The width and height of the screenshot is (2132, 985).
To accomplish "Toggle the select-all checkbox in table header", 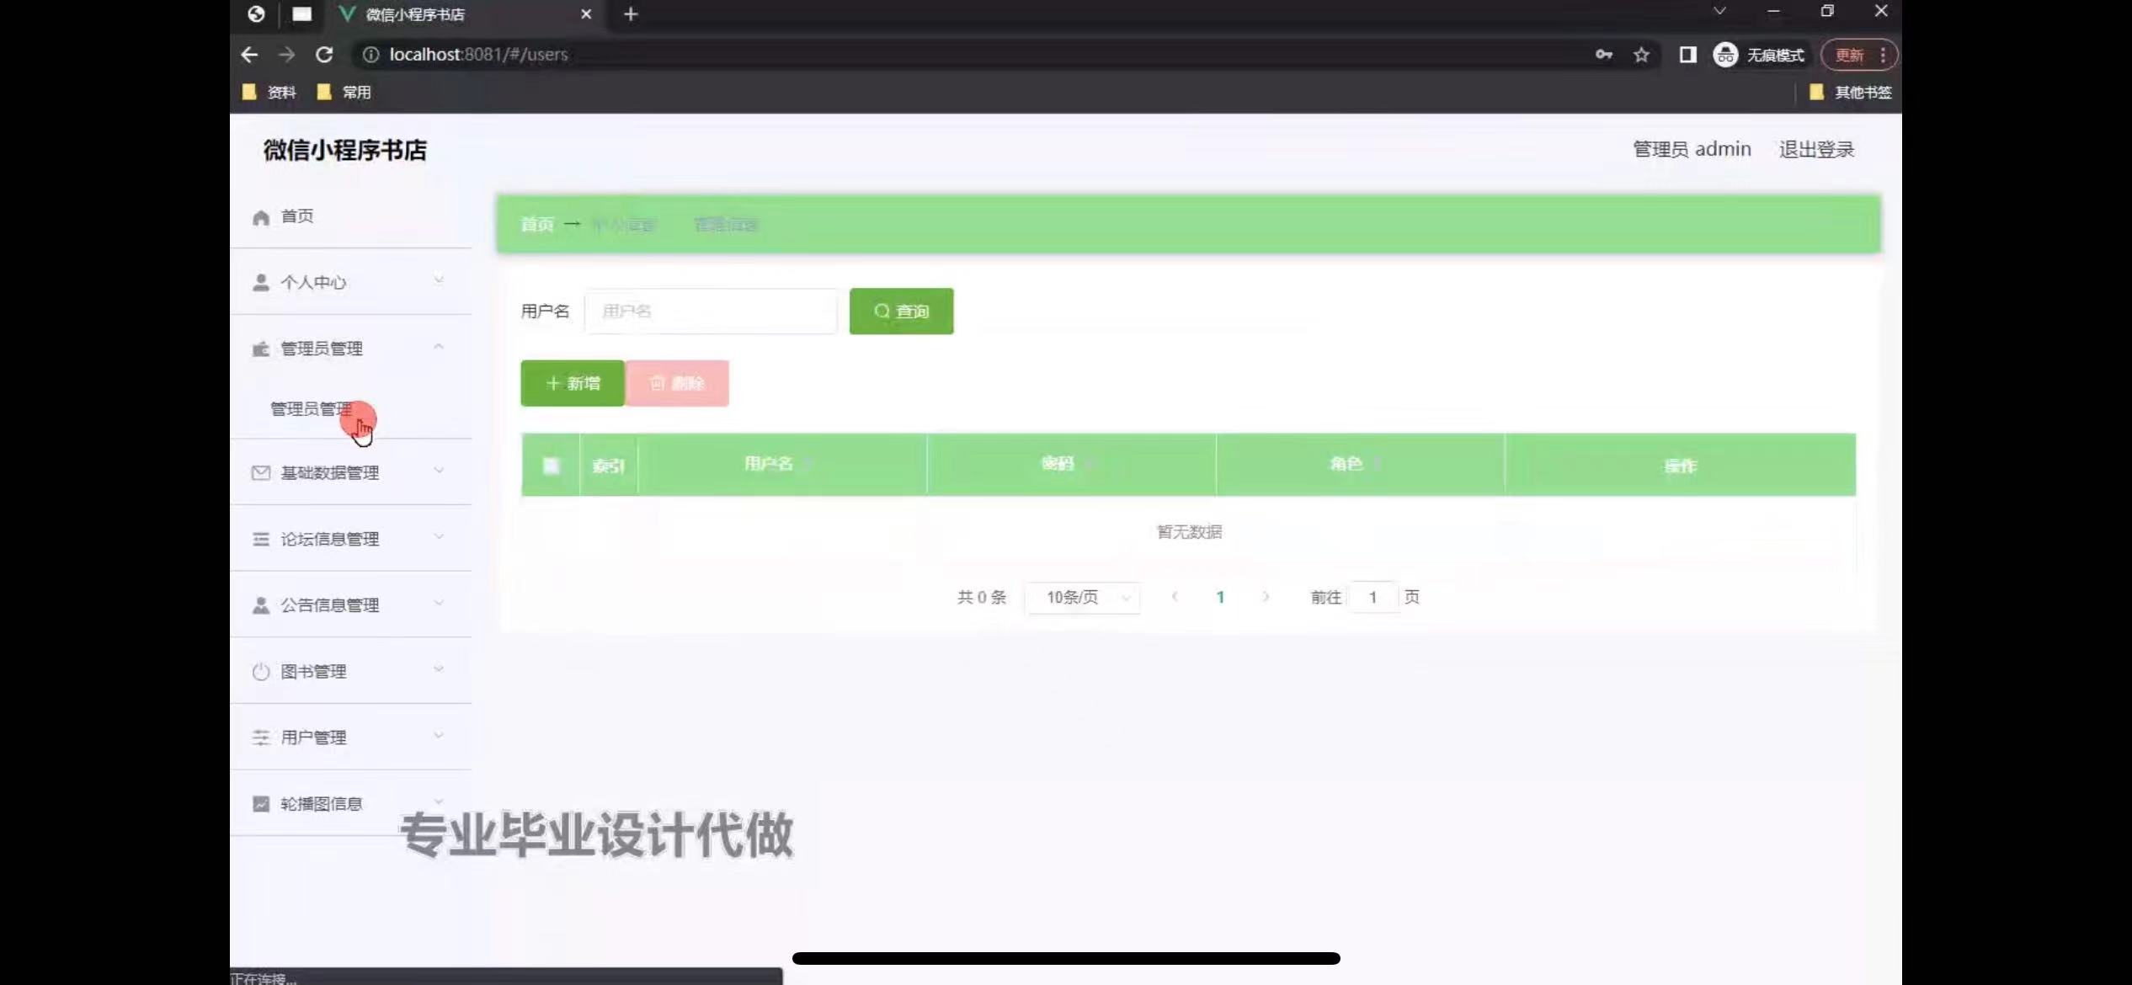I will [x=551, y=466].
